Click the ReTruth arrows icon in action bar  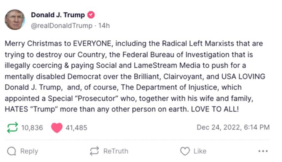click(94, 151)
